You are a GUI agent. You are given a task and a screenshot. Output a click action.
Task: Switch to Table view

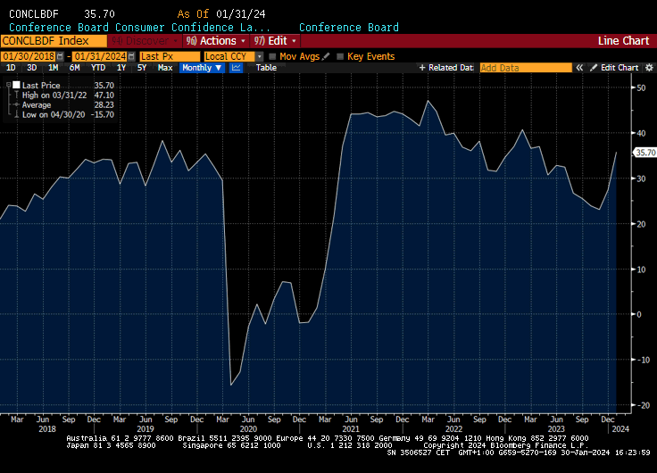pyautogui.click(x=266, y=68)
